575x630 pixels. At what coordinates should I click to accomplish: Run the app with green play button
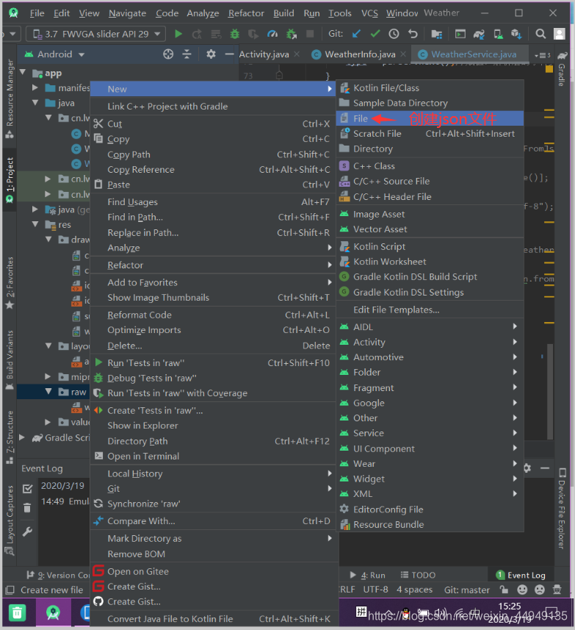178,34
